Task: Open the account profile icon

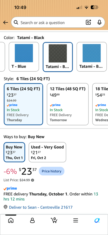Action: (32, 220)
